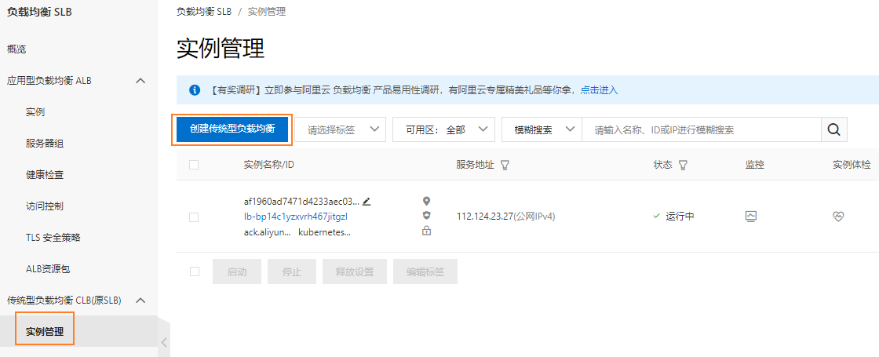The height and width of the screenshot is (357, 879).
Task: Click the kubernetes... tag text
Action: click(x=325, y=231)
